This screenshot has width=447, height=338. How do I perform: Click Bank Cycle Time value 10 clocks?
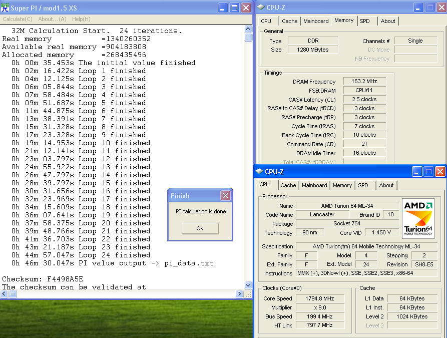tap(364, 135)
